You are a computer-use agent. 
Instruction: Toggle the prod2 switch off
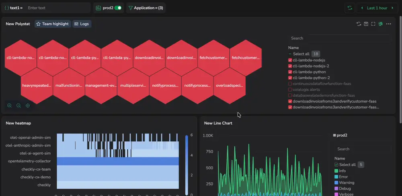118,8
